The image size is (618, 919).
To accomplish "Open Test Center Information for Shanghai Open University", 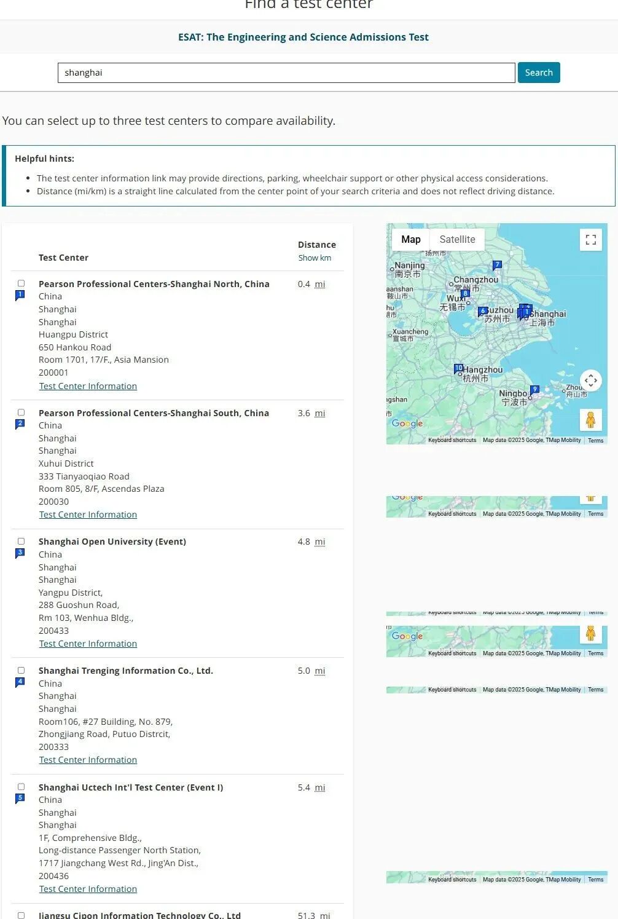I will (88, 644).
